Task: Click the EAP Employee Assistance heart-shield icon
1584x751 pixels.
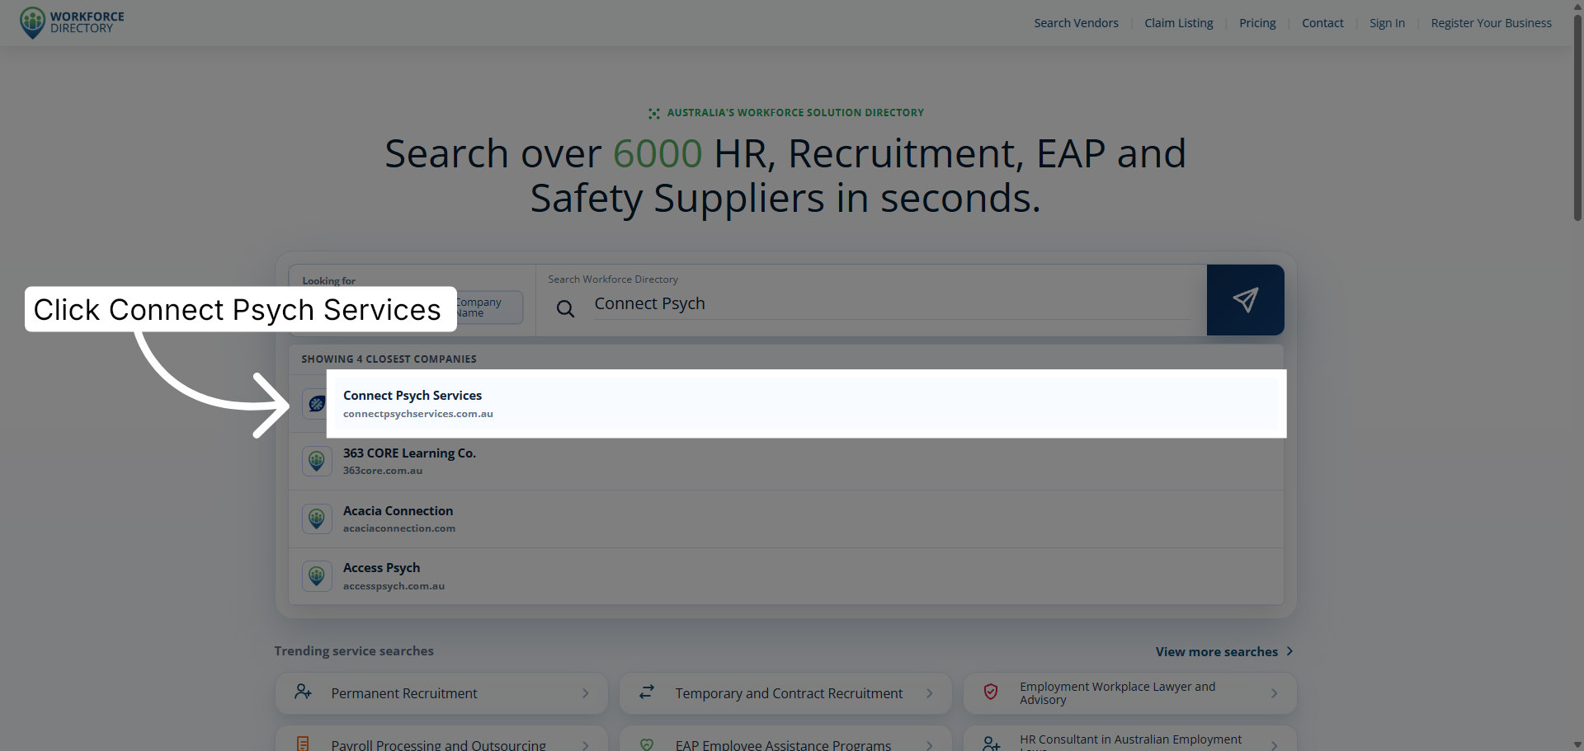Action: (x=647, y=744)
